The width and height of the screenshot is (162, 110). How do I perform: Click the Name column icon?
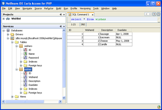coord(25,54)
